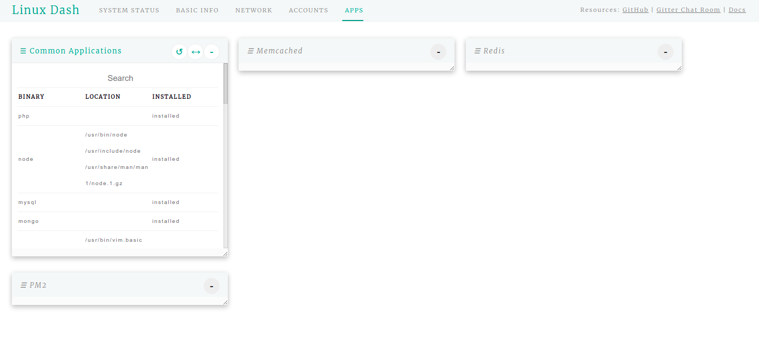Open the Docs link
The image size is (759, 340).
click(737, 10)
